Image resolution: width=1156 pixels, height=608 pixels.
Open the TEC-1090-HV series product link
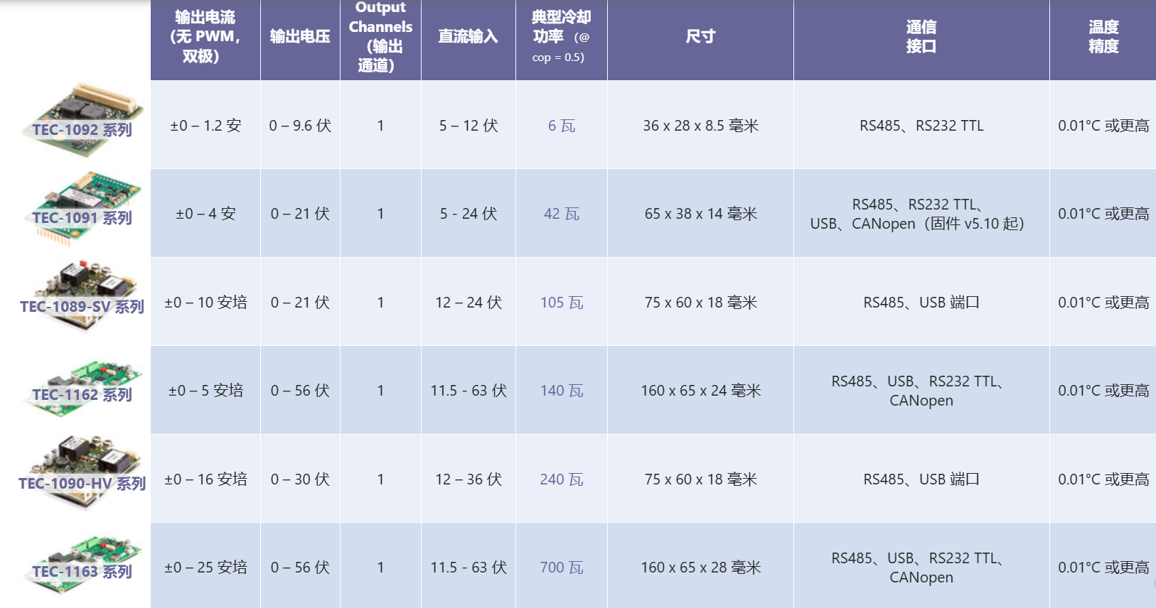click(82, 484)
